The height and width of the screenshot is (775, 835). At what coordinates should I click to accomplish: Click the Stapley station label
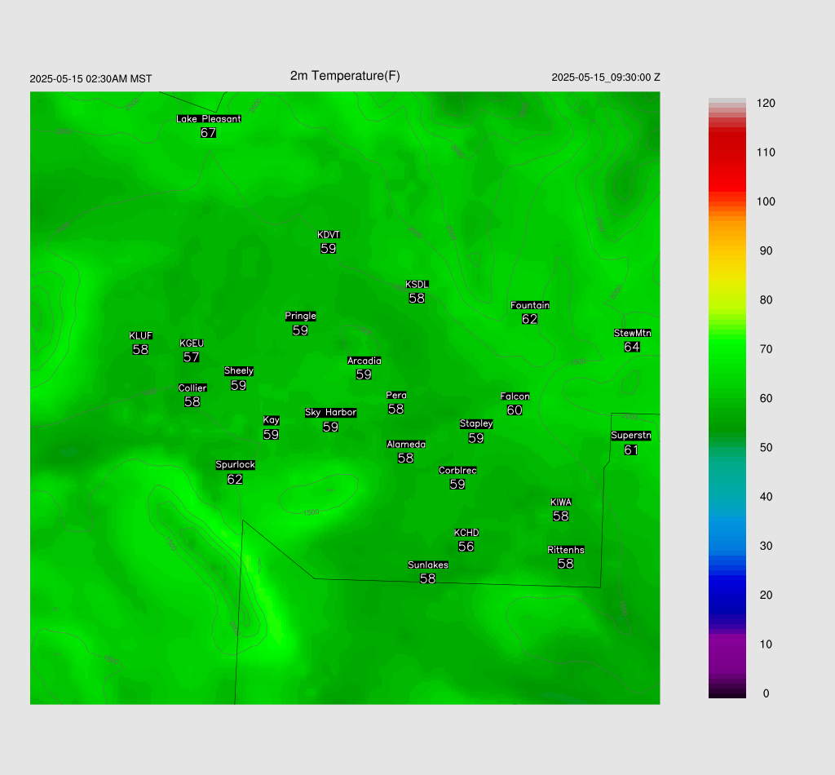click(x=476, y=424)
